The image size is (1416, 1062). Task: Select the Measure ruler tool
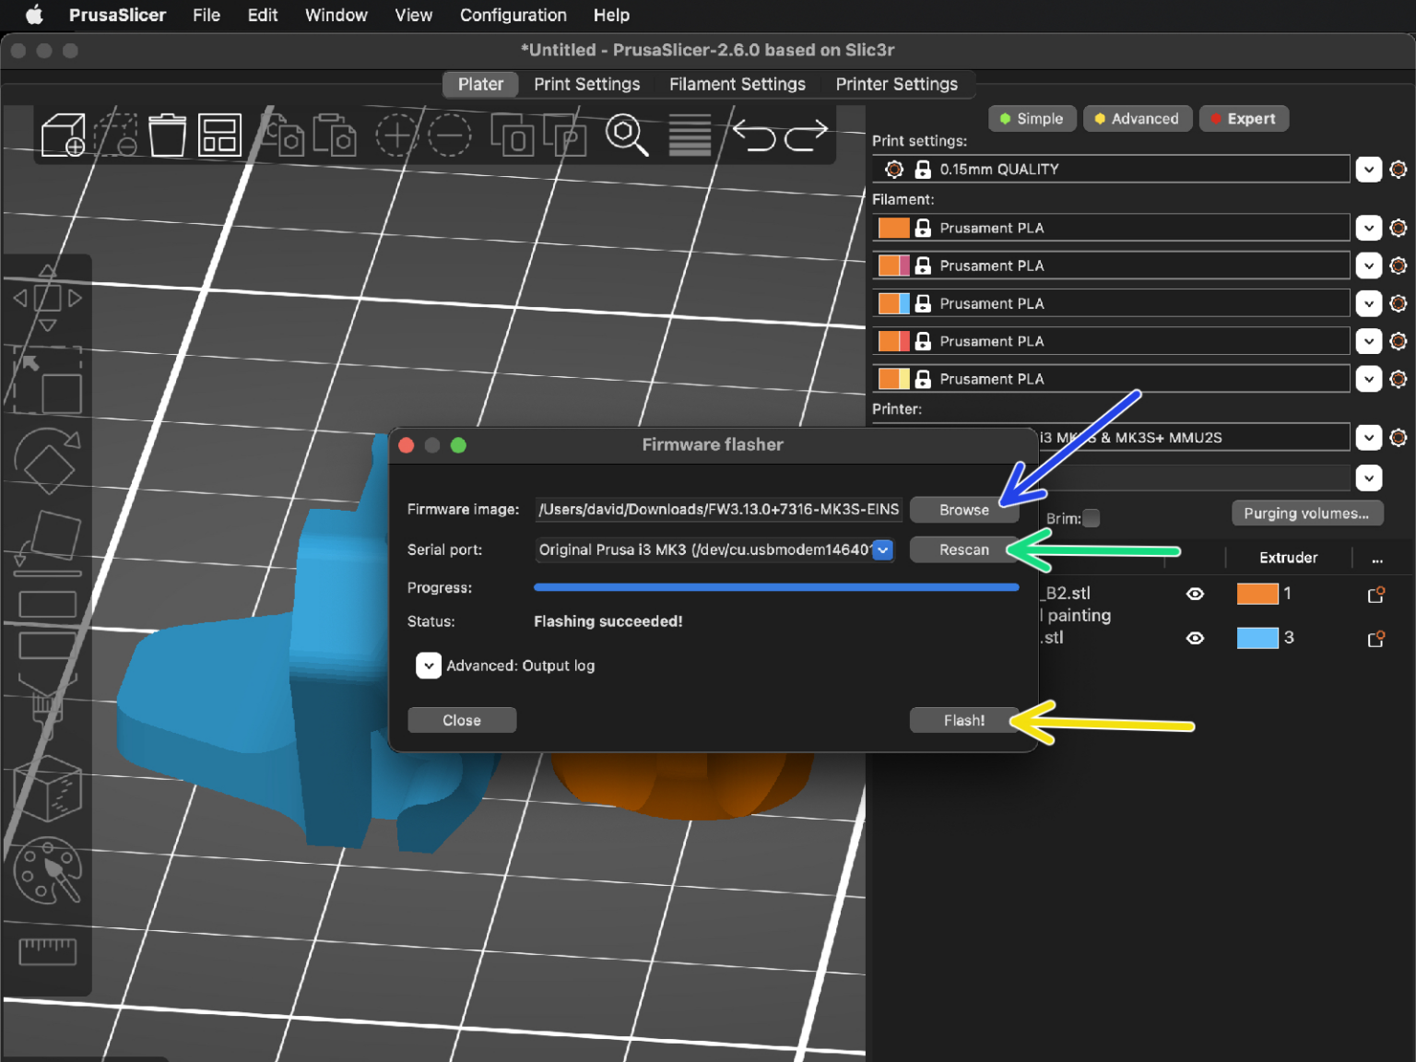click(x=47, y=950)
